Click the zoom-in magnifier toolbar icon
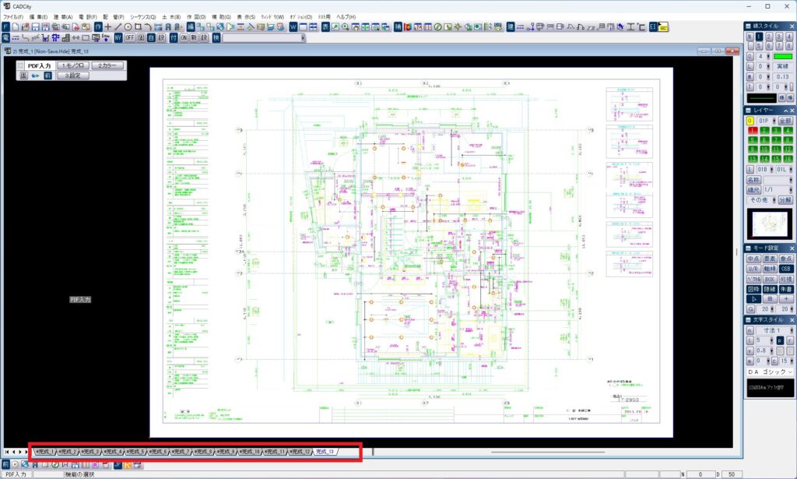This screenshot has width=797, height=479. (x=345, y=27)
